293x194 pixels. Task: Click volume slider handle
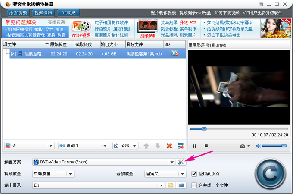coord(284,146)
